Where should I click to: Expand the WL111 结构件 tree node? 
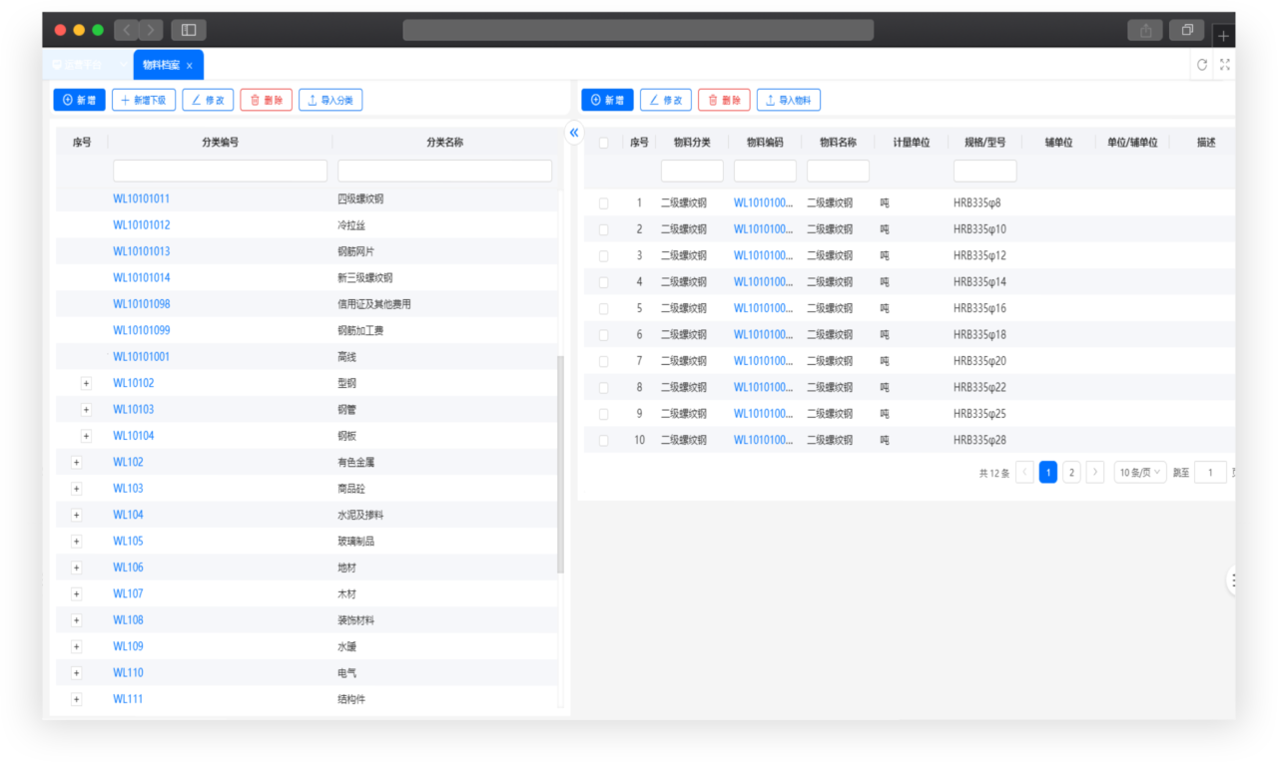coord(77,699)
